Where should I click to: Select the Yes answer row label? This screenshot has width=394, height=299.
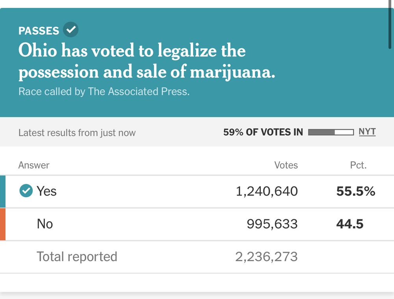[x=46, y=191]
